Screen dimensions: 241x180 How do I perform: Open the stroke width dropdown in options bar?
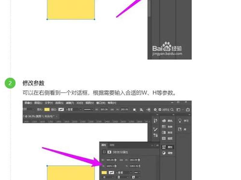coord(80,109)
